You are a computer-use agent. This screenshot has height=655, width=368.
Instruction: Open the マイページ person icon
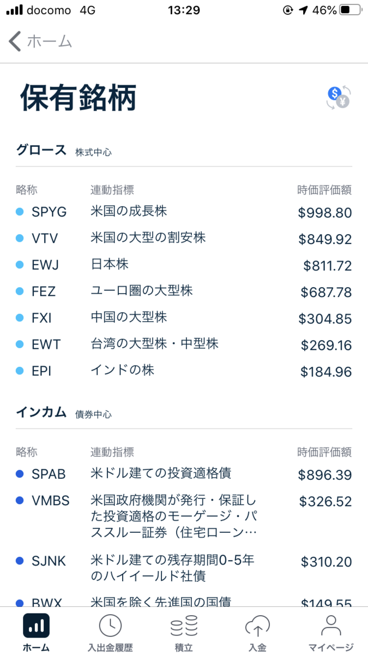coord(331,626)
